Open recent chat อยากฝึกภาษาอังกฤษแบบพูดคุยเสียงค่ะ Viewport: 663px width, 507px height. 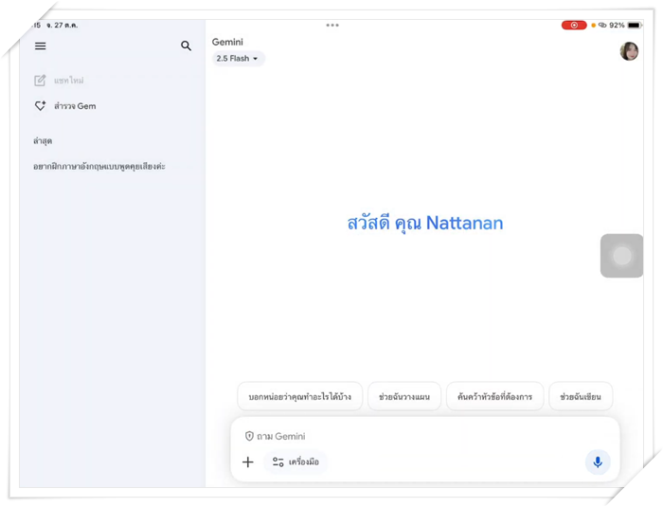tap(99, 167)
